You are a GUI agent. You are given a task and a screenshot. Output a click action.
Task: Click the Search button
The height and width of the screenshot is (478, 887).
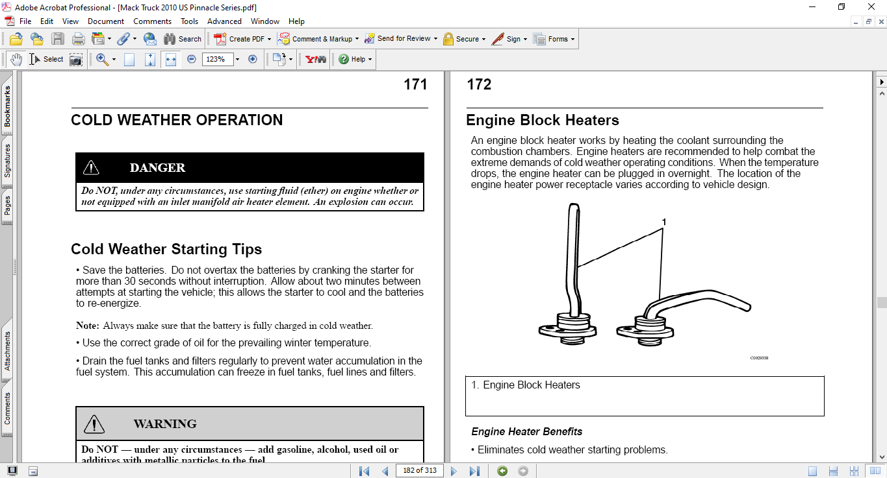click(183, 39)
